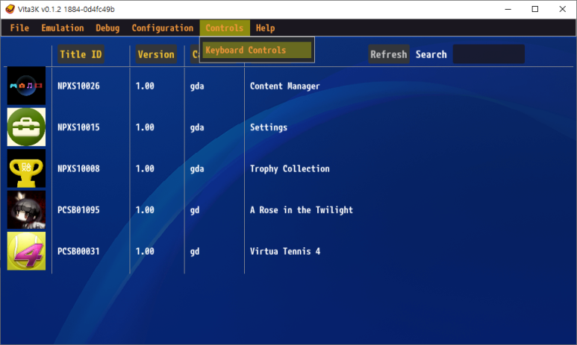This screenshot has width=577, height=345.
Task: Close the Controls menu
Action: pyautogui.click(x=225, y=28)
